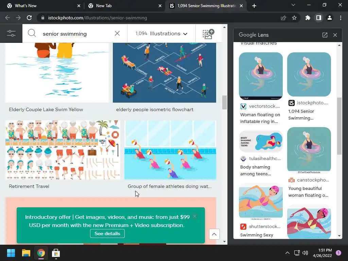Viewport: 348px width, 261px height.
Task: Click back to top arrow button
Action: click(x=214, y=234)
